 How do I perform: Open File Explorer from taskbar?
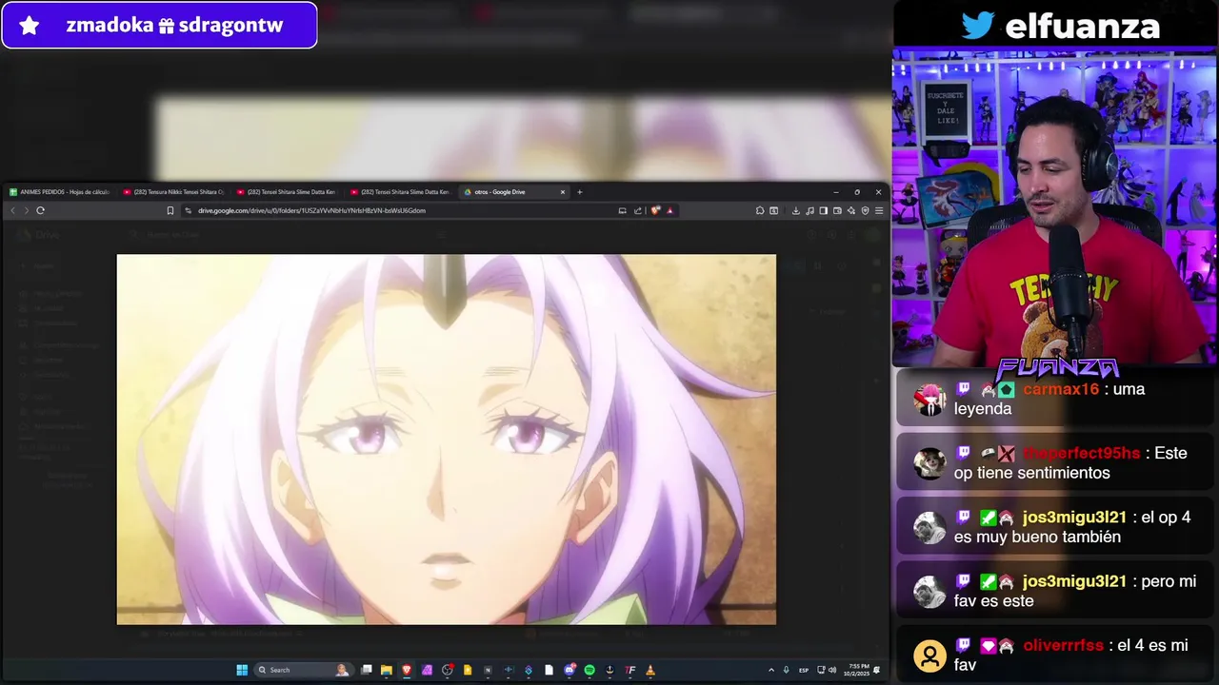click(387, 670)
